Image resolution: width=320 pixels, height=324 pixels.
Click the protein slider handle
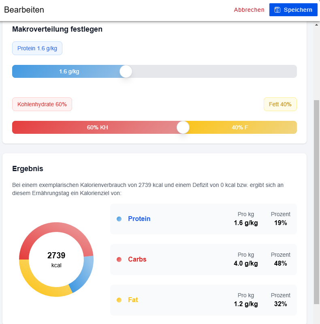tap(126, 71)
